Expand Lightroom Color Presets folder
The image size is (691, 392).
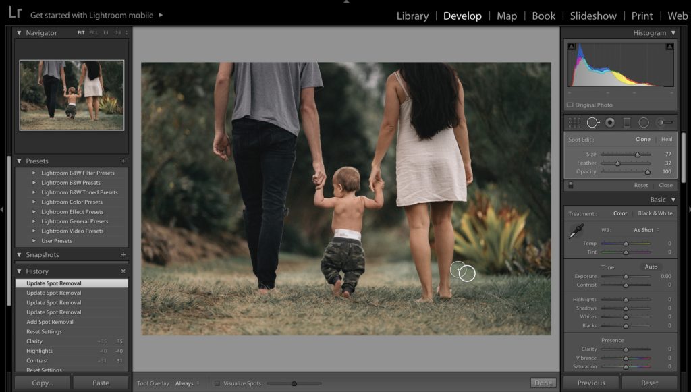coord(34,202)
